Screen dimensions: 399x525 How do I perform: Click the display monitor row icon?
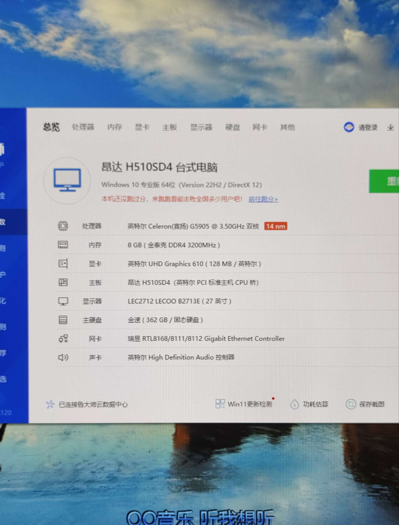tap(63, 301)
